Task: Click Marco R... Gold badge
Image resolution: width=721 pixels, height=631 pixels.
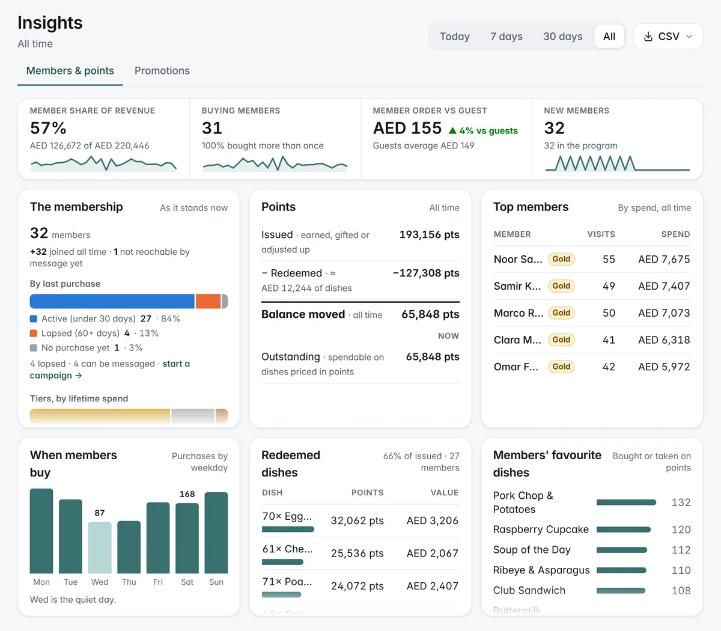Action: [x=561, y=313]
